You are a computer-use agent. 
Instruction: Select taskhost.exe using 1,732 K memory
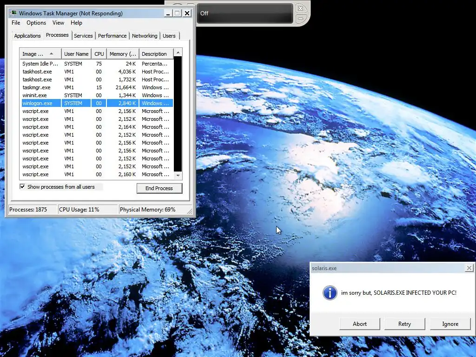[97, 79]
